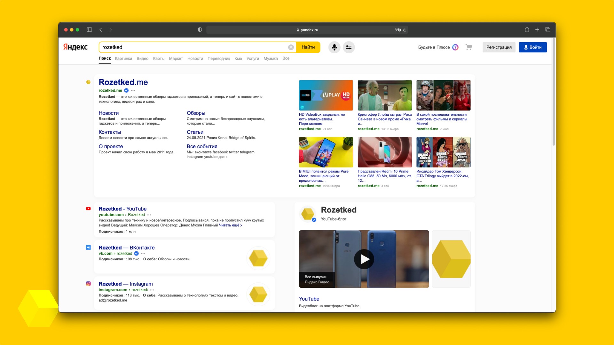Show tab overview icon in Safari
614x345 pixels.
[548, 30]
